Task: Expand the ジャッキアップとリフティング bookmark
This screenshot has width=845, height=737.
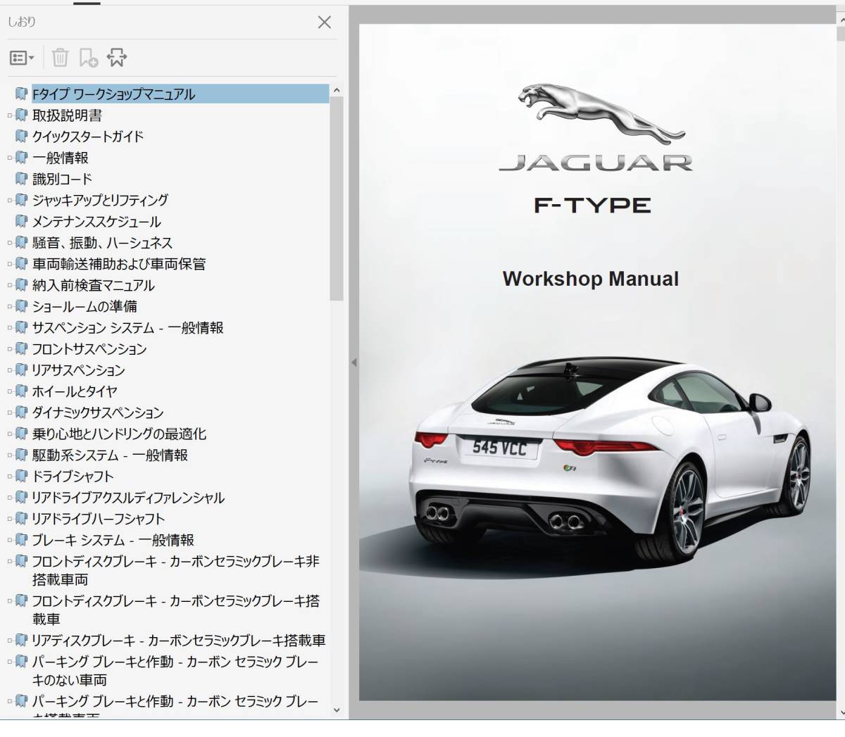Action: click(10, 201)
